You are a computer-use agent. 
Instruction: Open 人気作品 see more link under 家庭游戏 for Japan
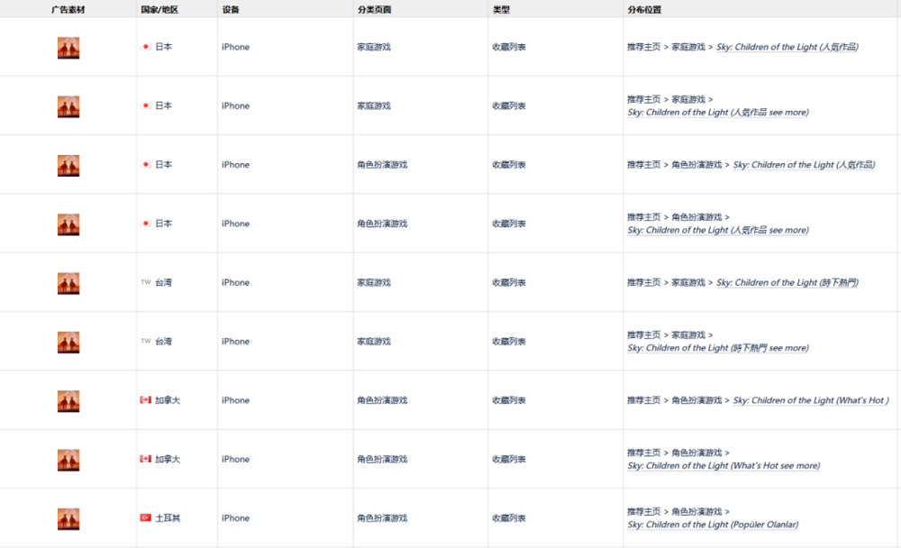(x=717, y=113)
